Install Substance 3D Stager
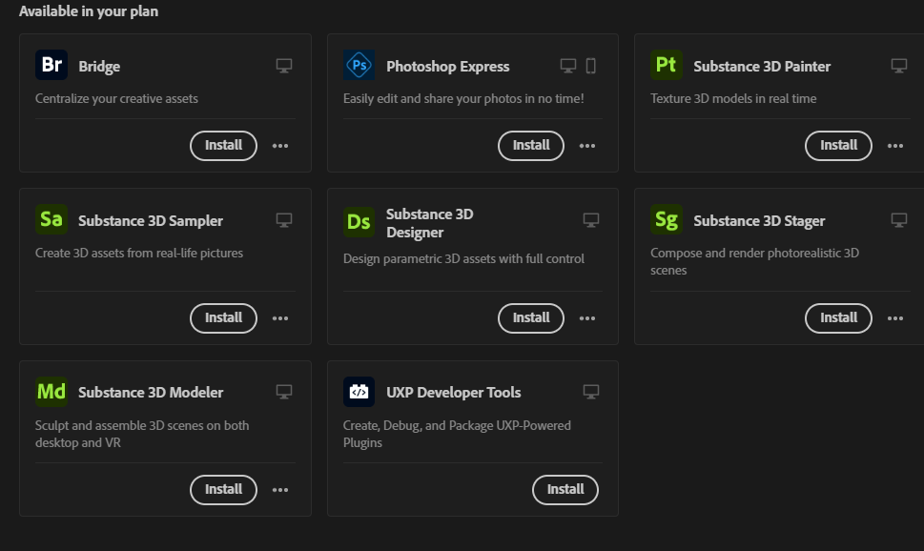This screenshot has height=551, width=924. tap(838, 318)
